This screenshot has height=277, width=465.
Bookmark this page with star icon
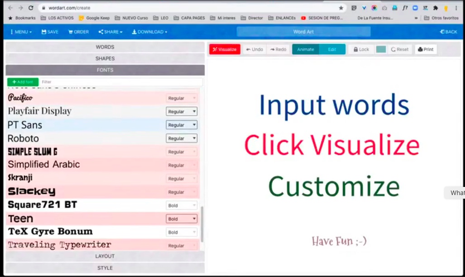point(341,8)
